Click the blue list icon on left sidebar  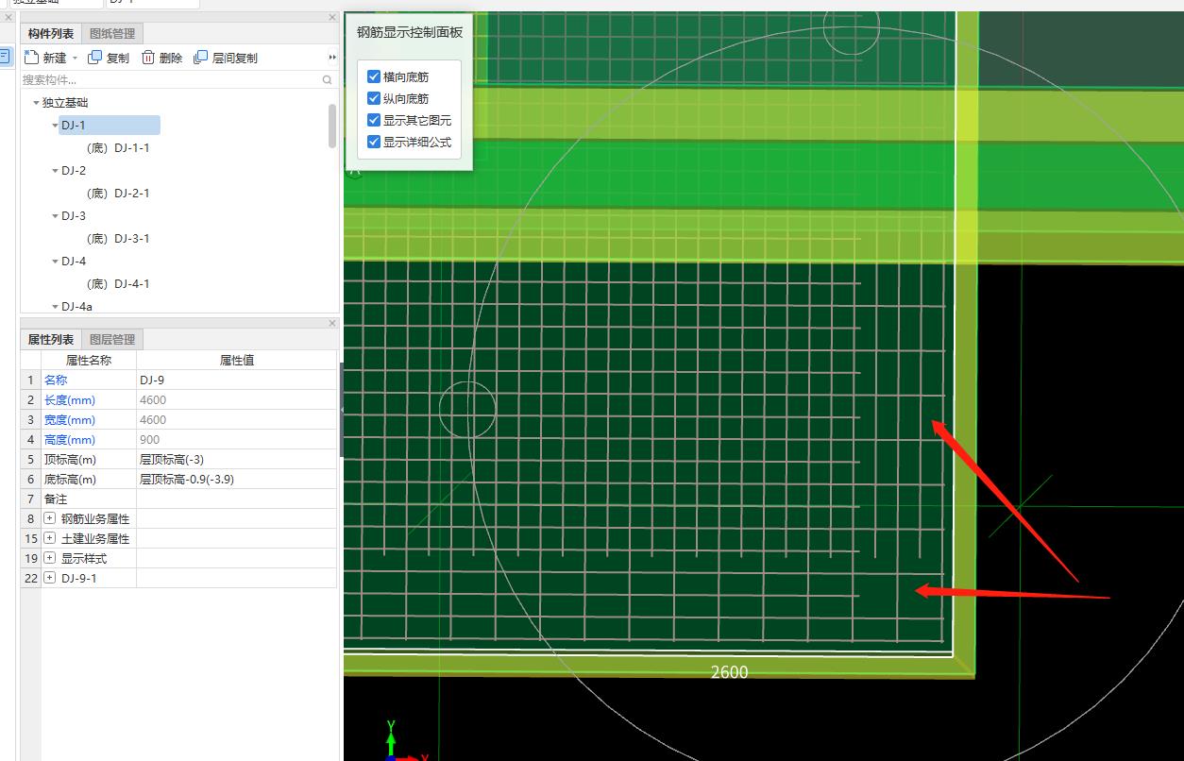click(5, 56)
